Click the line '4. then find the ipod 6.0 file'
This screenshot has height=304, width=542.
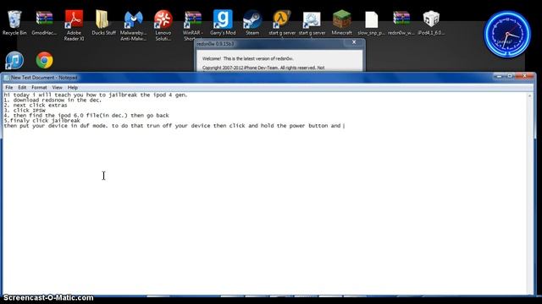pyautogui.click(x=86, y=116)
